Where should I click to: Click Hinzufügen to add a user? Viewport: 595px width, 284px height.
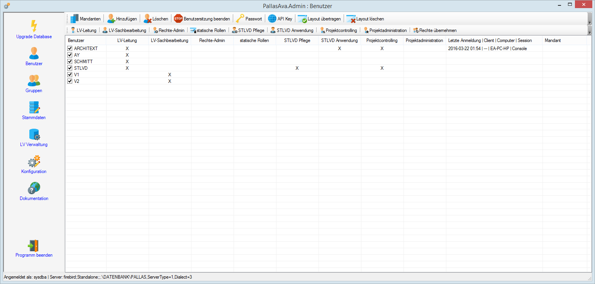[x=122, y=18]
